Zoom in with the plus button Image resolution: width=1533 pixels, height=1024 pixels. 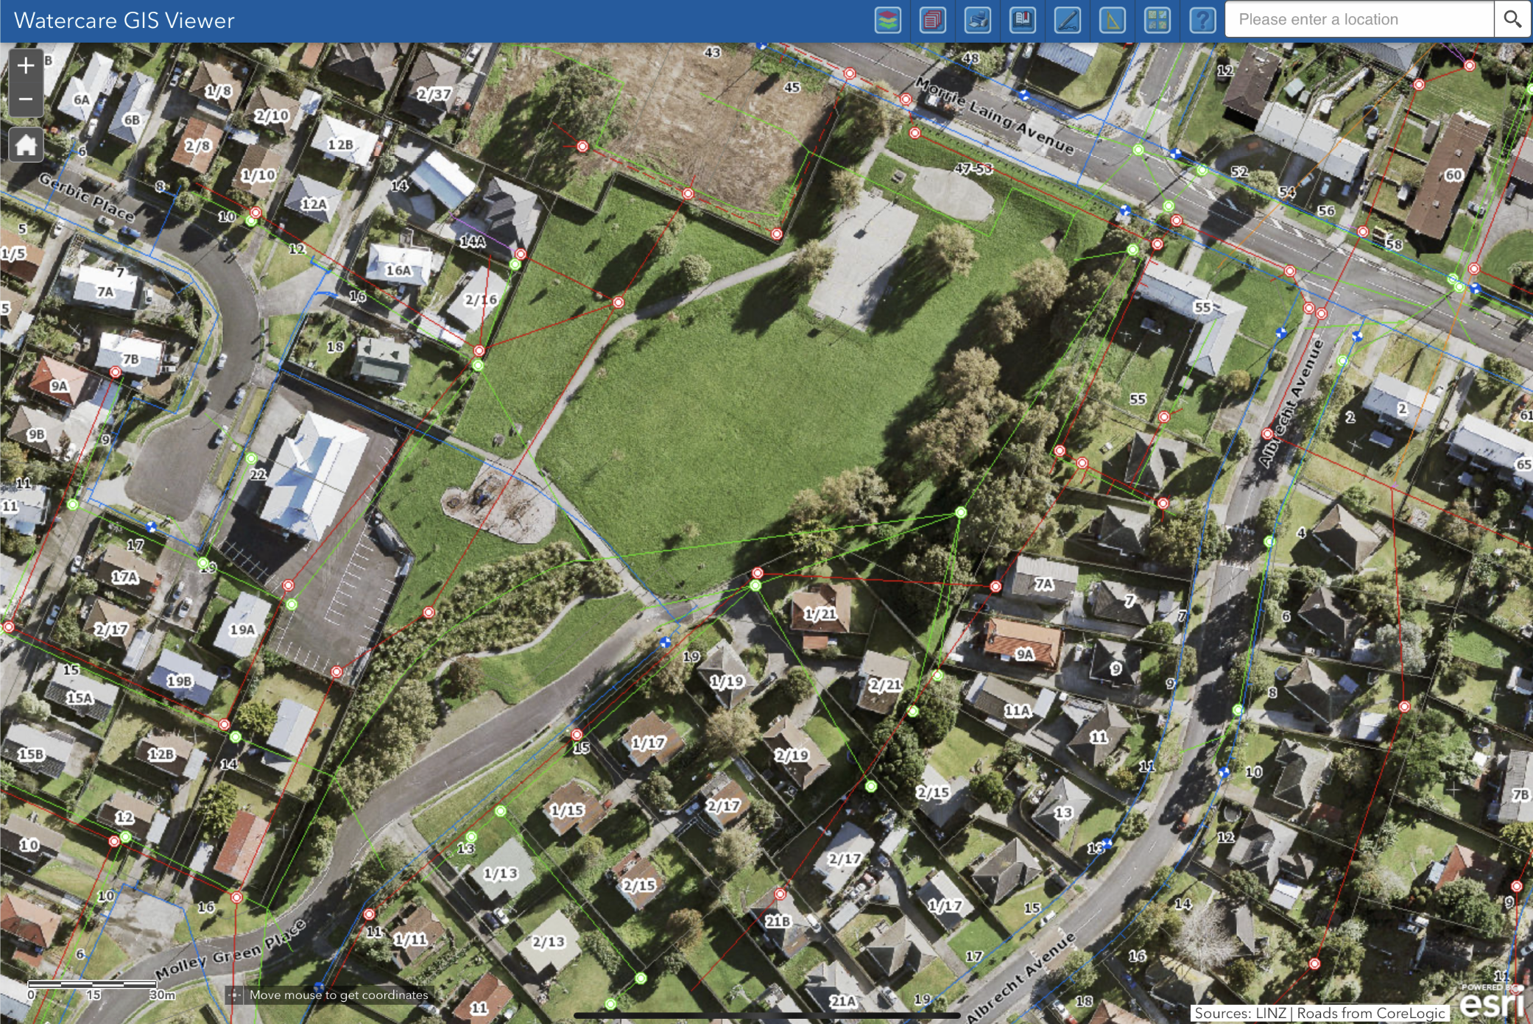click(26, 66)
